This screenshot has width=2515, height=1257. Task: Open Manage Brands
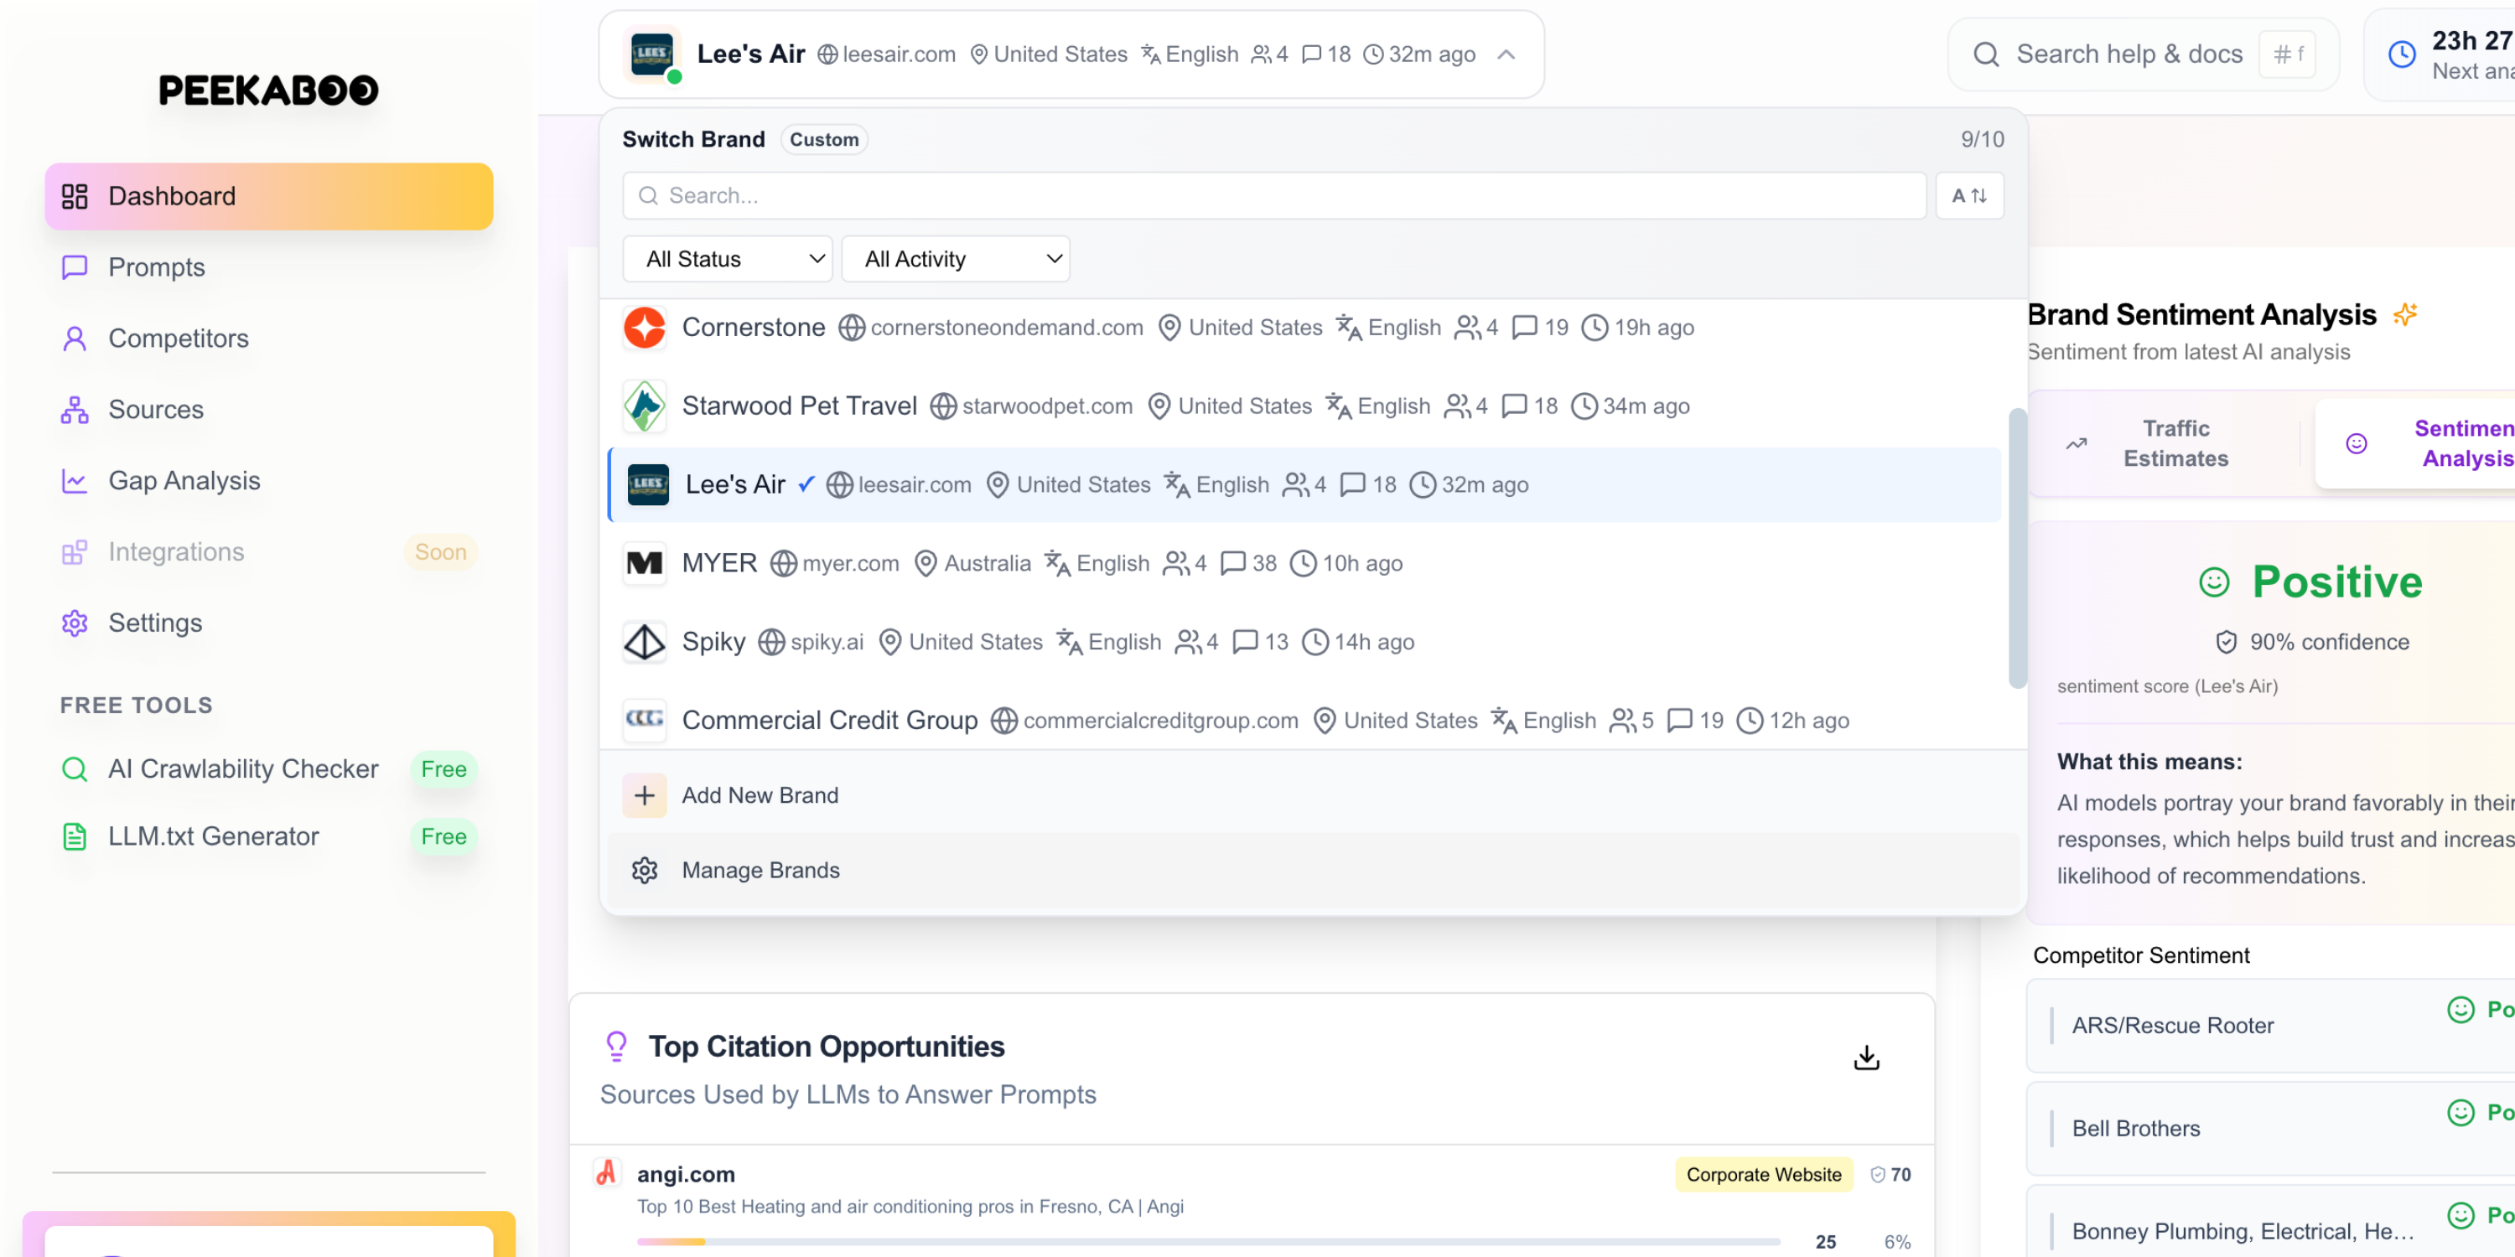[1313, 871]
